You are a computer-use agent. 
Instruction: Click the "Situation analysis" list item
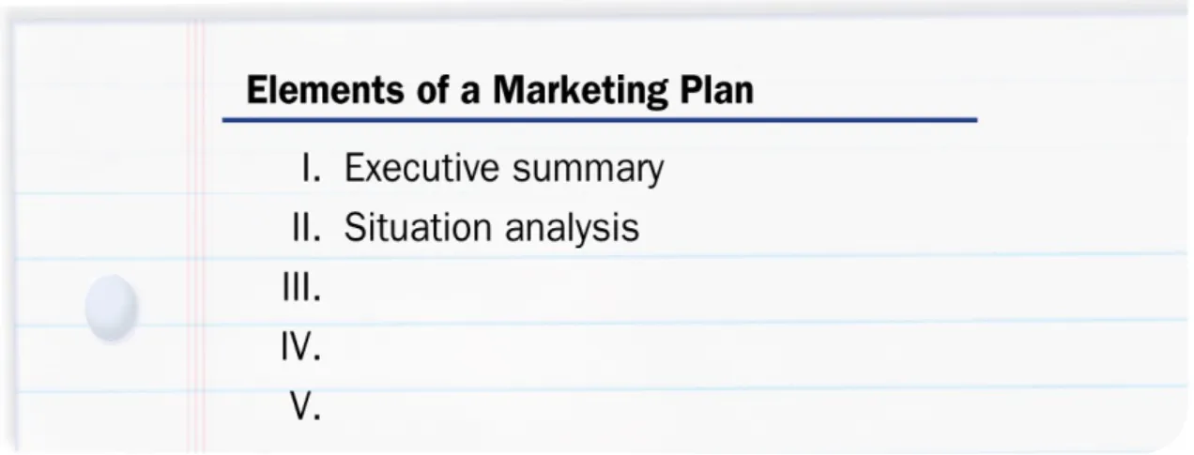tap(492, 229)
